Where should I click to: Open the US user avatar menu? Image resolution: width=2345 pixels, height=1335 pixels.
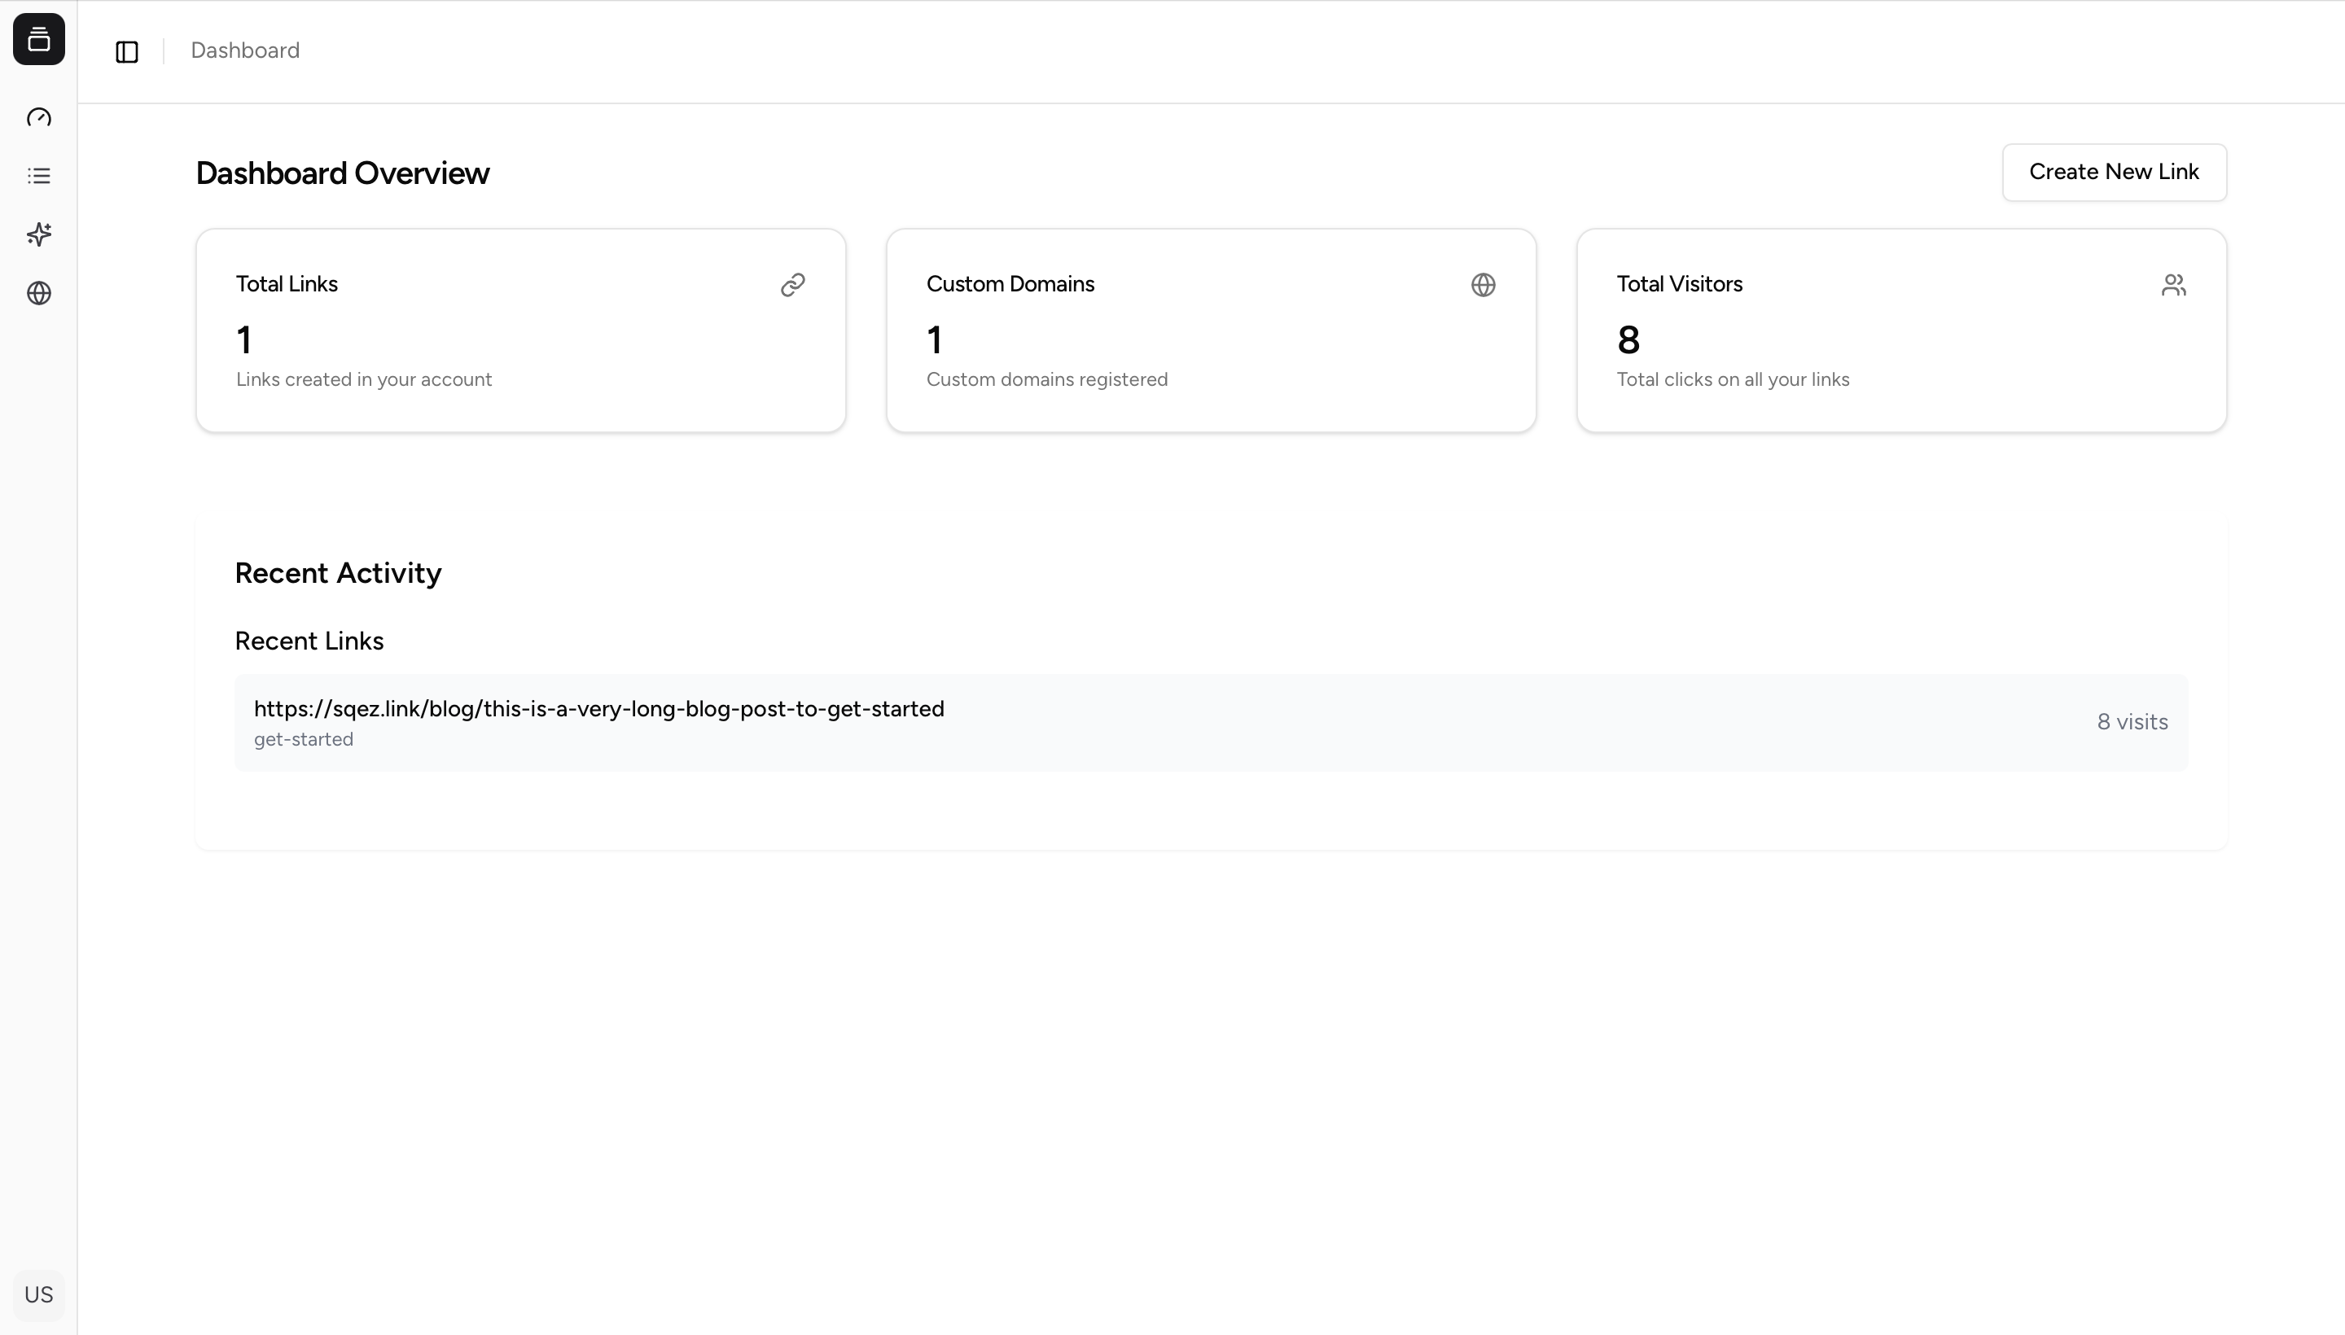pos(38,1293)
